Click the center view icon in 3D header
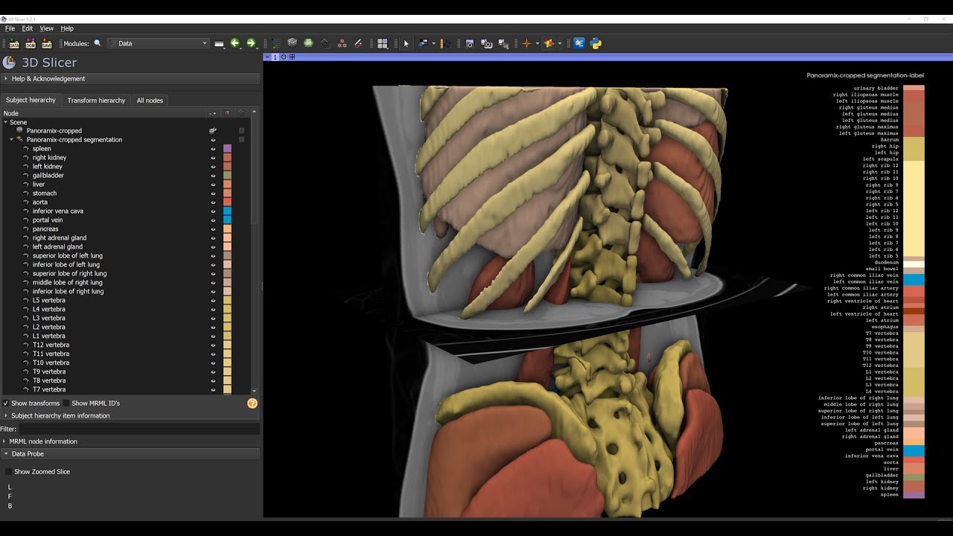The image size is (953, 536). coord(284,57)
